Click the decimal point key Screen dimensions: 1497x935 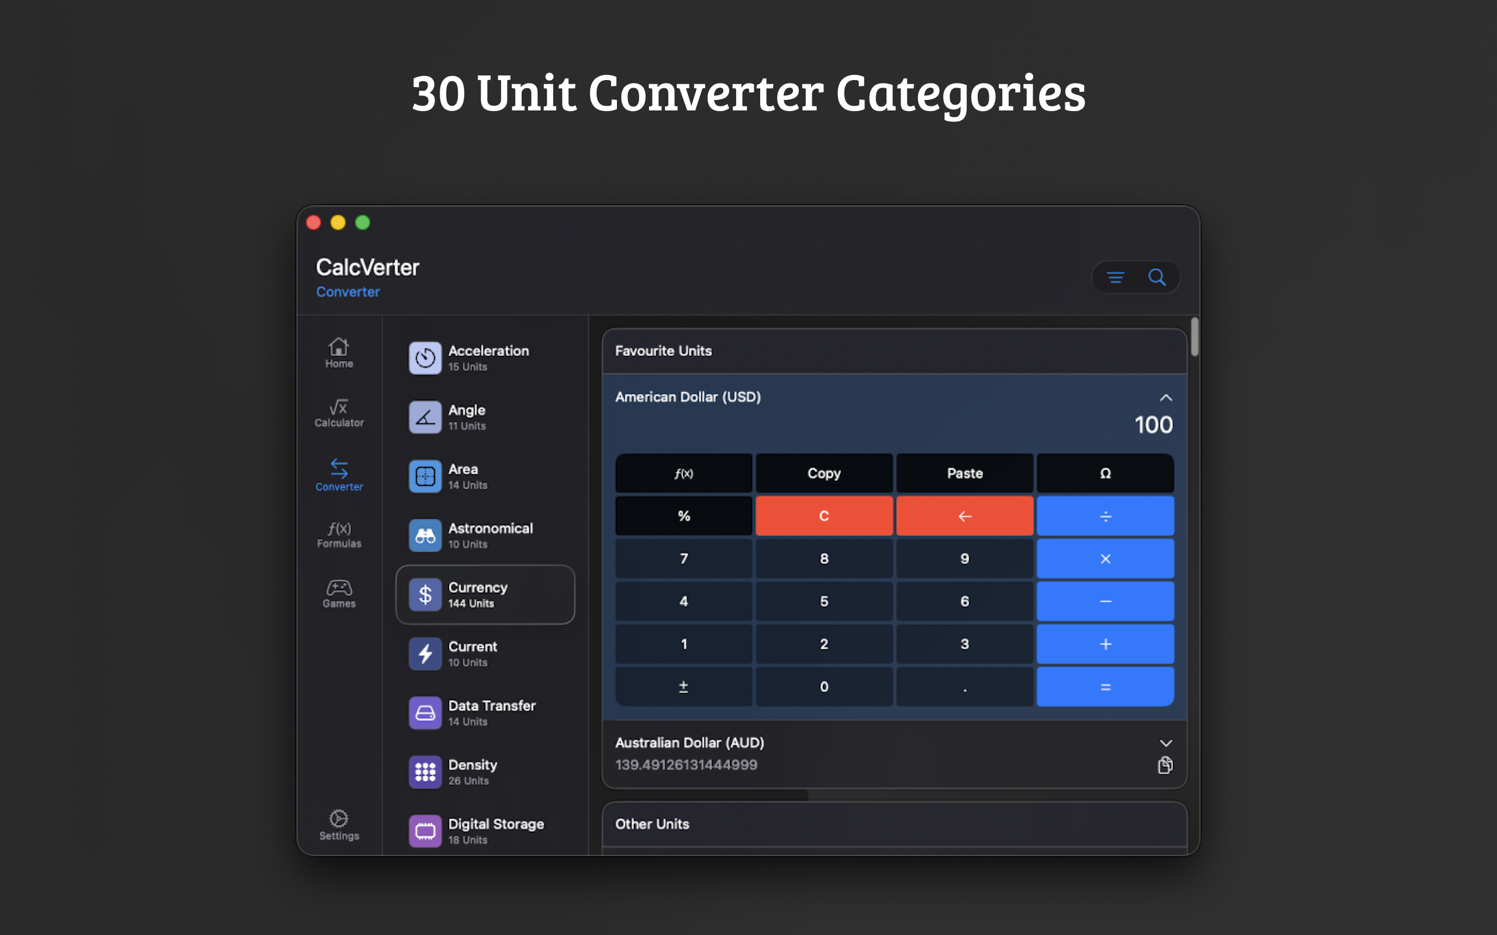click(964, 687)
